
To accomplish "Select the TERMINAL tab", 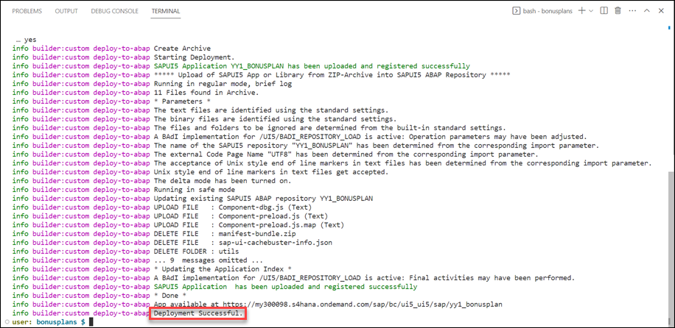I will tap(166, 11).
